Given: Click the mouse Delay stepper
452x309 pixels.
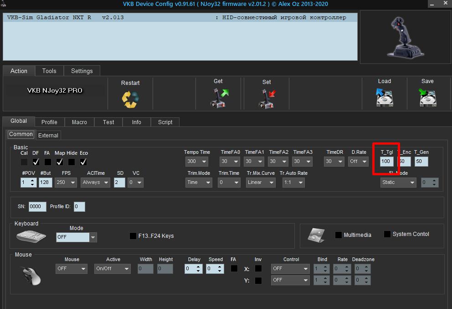Looking at the screenshot, I should click(194, 268).
